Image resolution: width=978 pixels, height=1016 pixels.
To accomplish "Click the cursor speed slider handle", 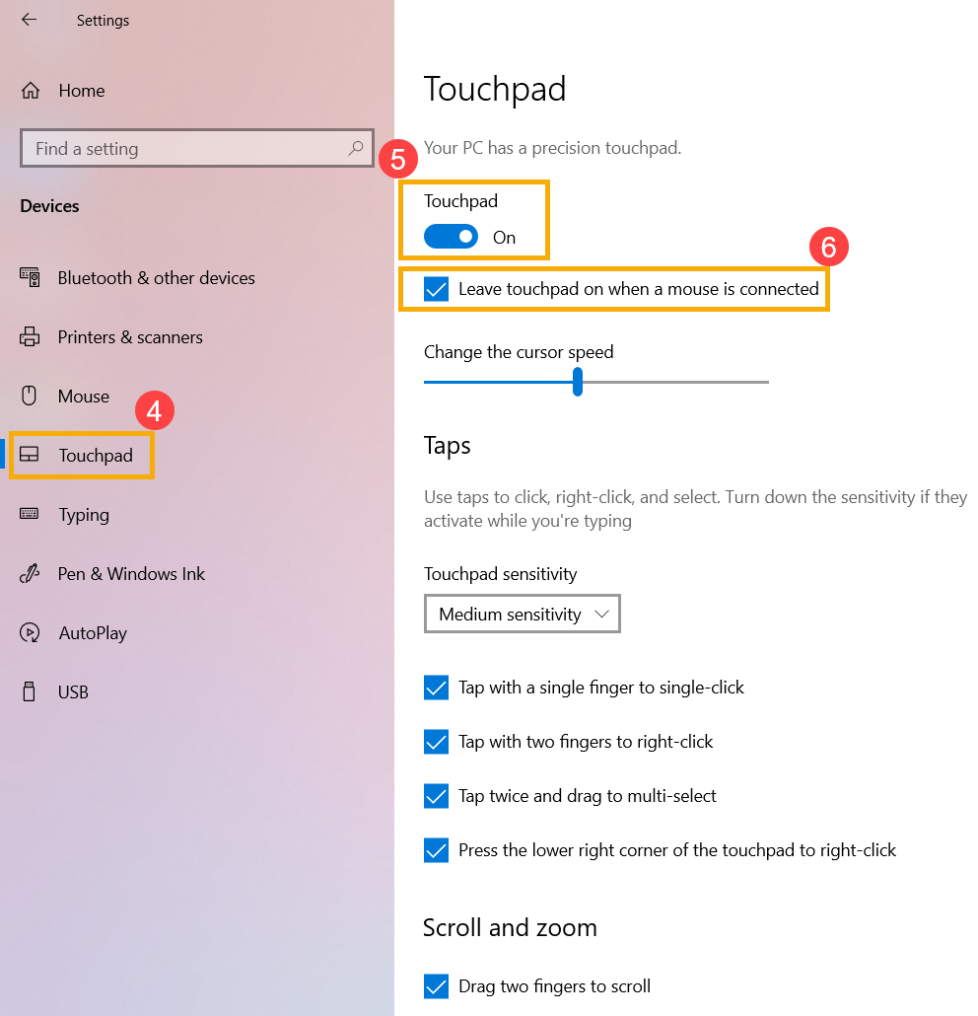I will pos(578,382).
